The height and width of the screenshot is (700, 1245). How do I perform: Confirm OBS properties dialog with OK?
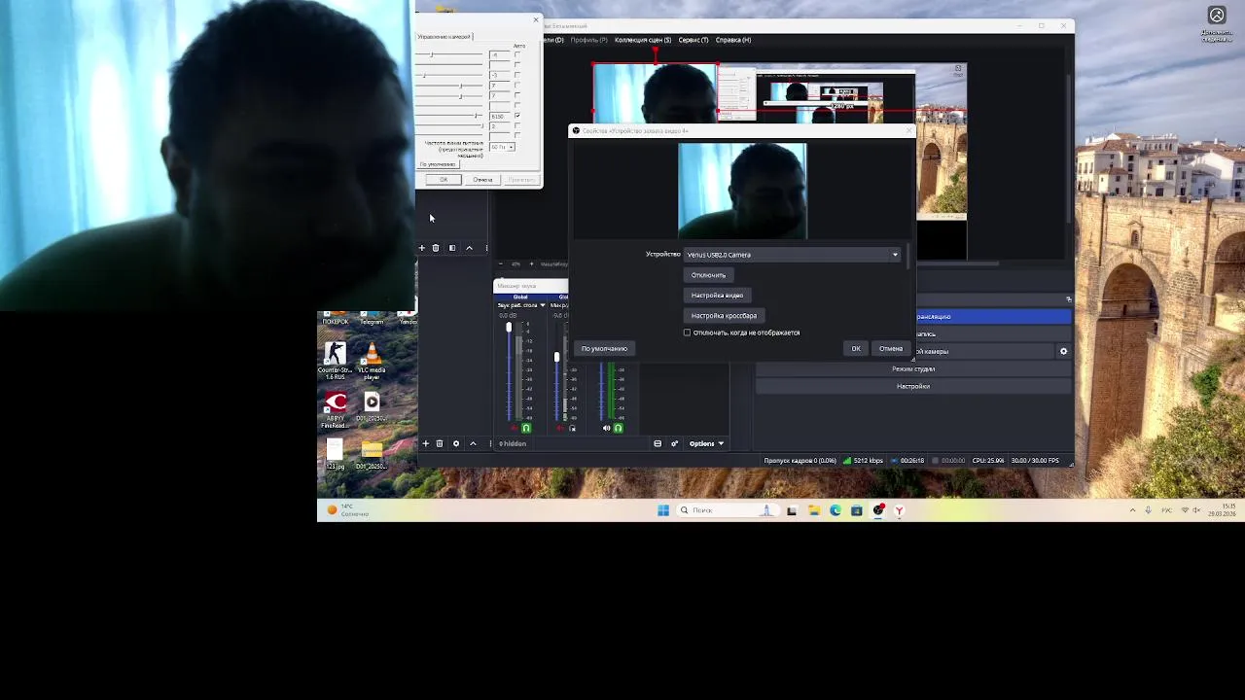[856, 349]
